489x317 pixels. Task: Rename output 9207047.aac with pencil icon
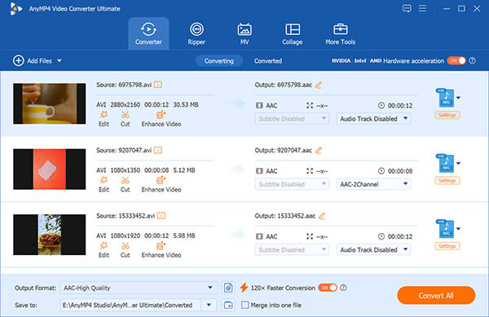(319, 150)
